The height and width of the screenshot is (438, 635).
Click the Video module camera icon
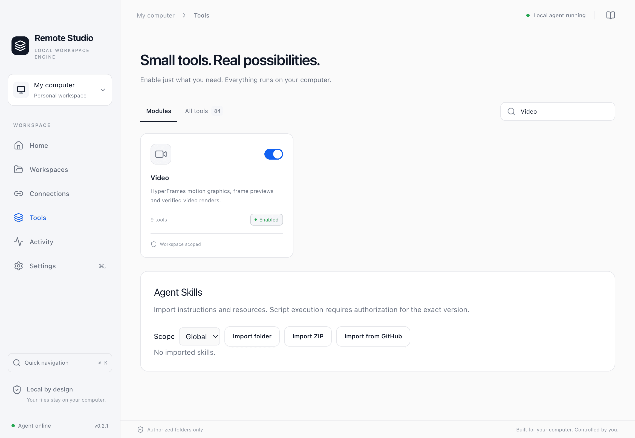click(x=161, y=154)
